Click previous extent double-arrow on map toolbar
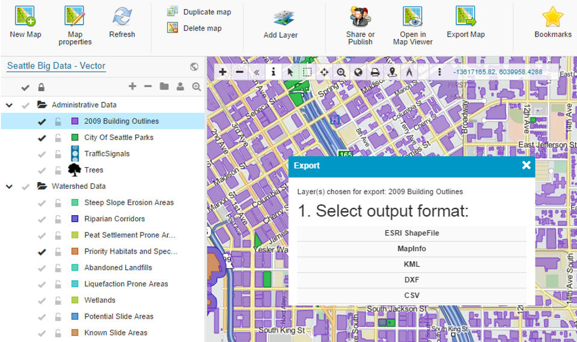 point(257,72)
